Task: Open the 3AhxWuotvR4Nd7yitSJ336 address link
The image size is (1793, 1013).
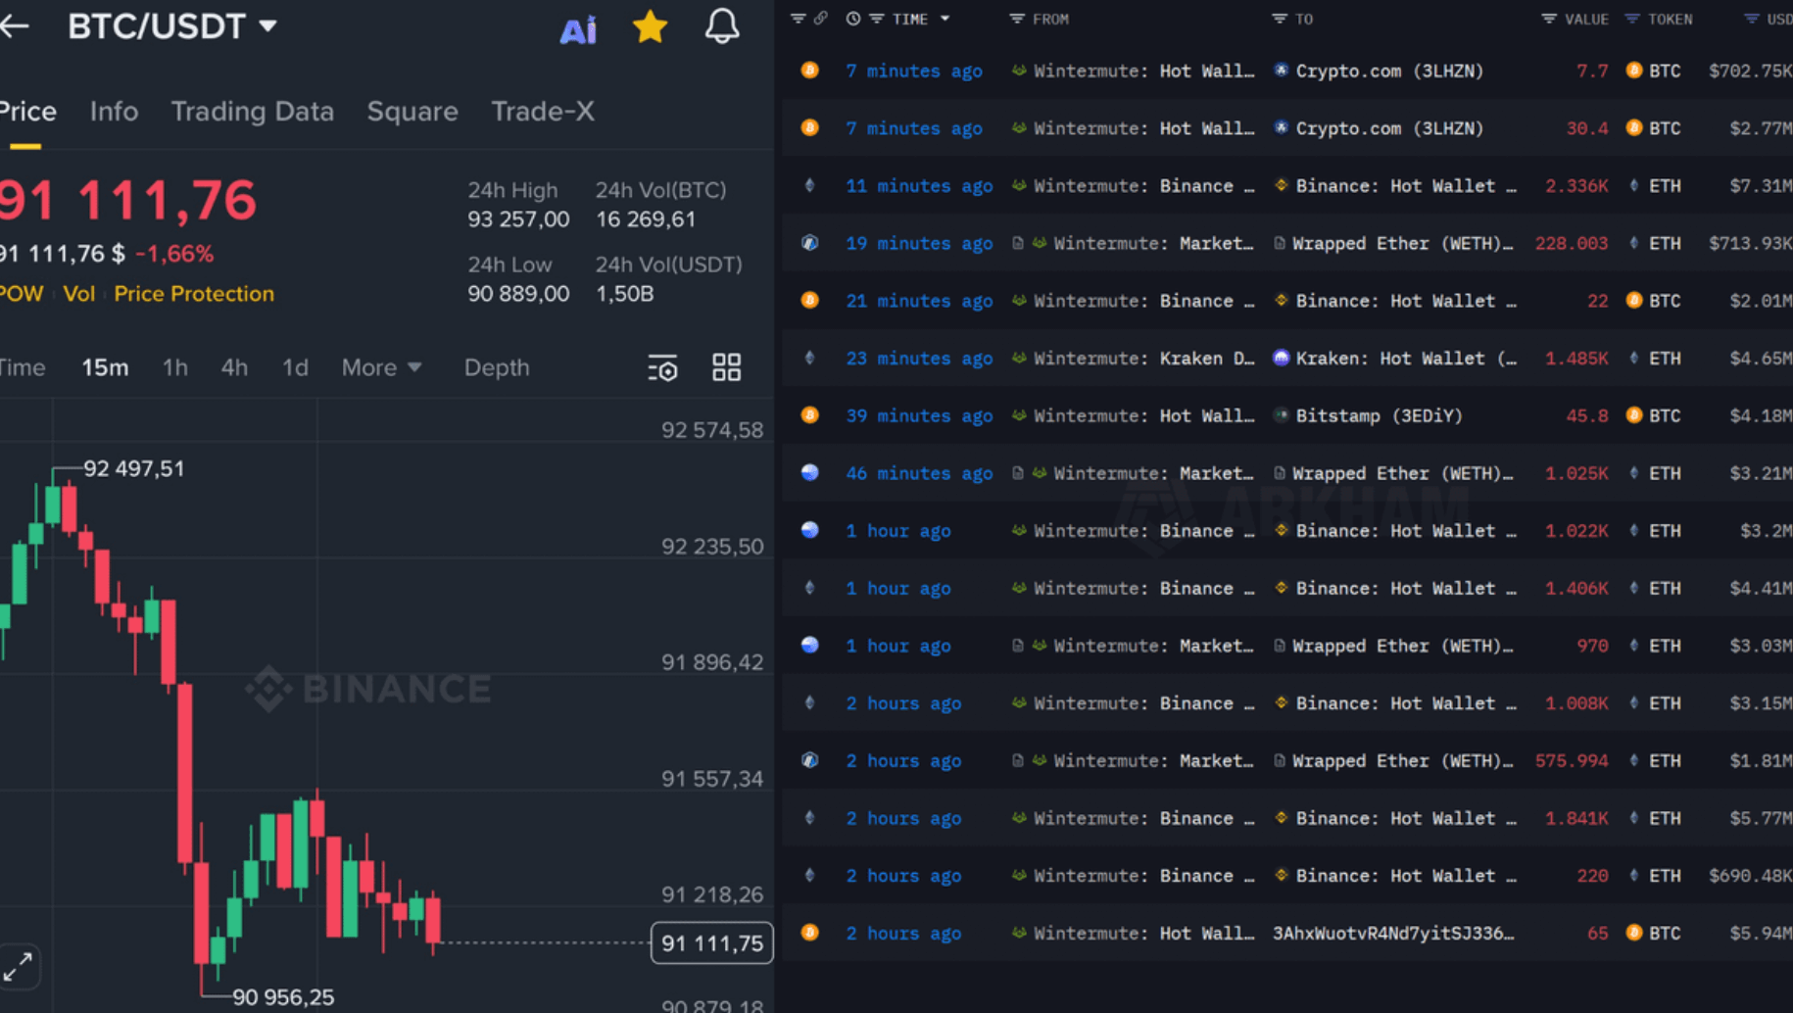Action: pos(1393,934)
